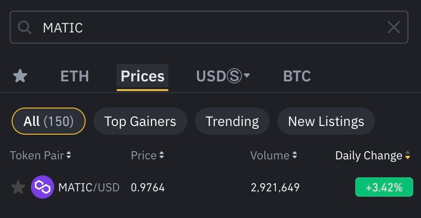Click the green +3.42% change badge
The height and width of the screenshot is (218, 421).
coord(384,187)
